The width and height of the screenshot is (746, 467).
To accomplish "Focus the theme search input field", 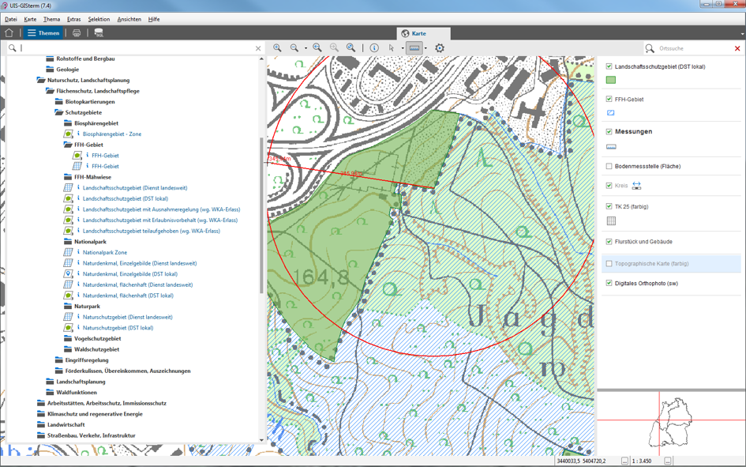I will [137, 48].
